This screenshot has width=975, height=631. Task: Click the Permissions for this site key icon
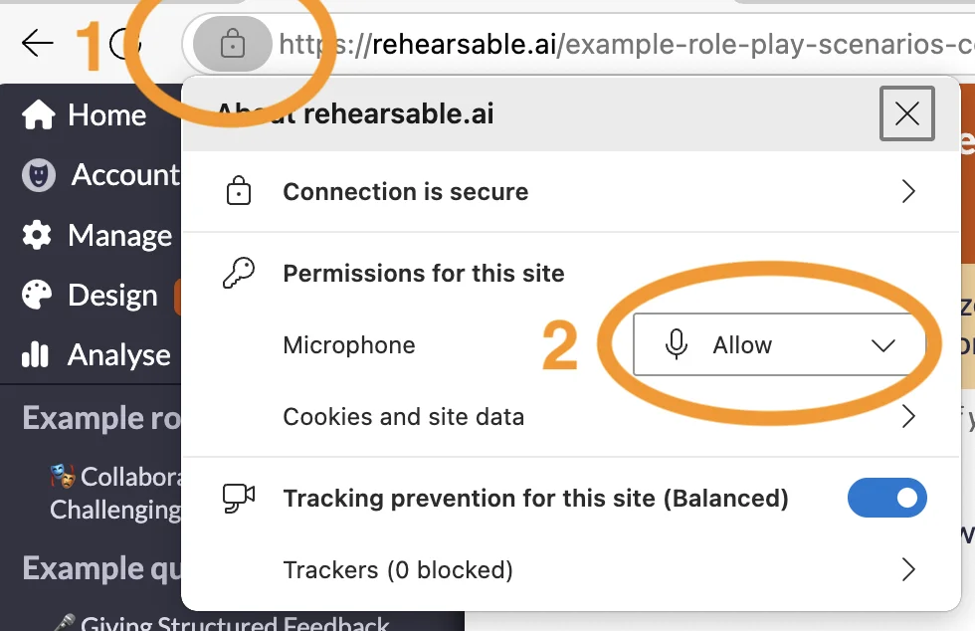[x=239, y=273]
